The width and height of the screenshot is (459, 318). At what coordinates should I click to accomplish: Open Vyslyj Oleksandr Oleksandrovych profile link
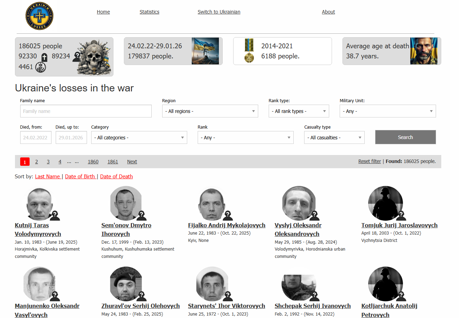click(298, 230)
